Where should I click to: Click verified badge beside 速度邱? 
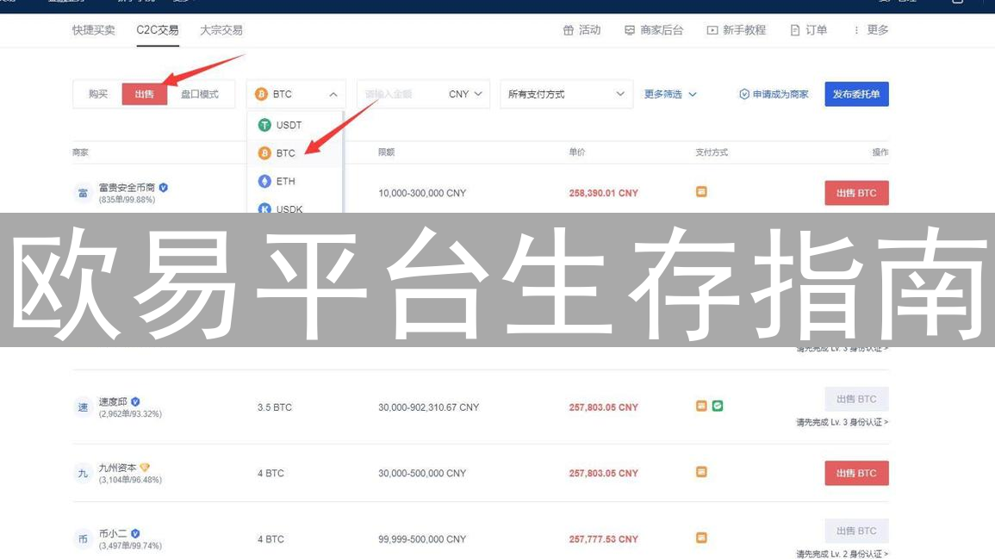coord(135,401)
